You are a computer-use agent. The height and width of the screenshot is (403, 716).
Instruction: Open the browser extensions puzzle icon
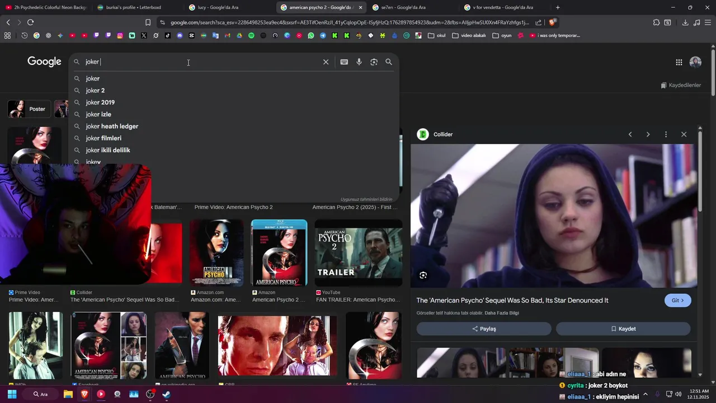[656, 22]
